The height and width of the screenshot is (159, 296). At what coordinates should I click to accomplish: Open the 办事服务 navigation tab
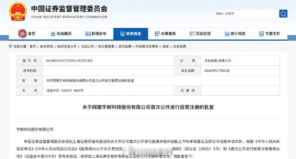click(165, 34)
